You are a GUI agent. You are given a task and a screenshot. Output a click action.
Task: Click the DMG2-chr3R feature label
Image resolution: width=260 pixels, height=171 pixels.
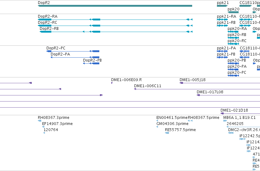244,130
